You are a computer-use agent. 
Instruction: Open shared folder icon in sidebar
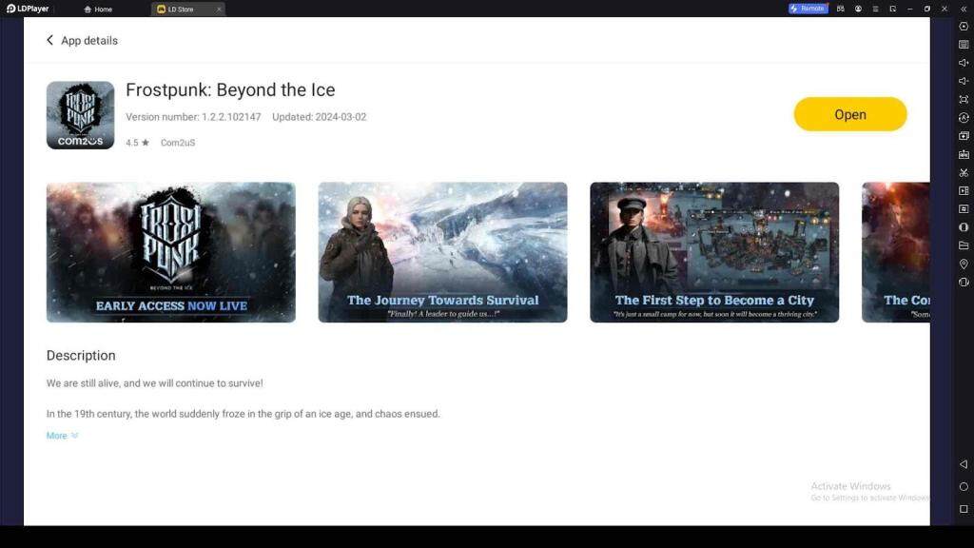click(x=964, y=245)
